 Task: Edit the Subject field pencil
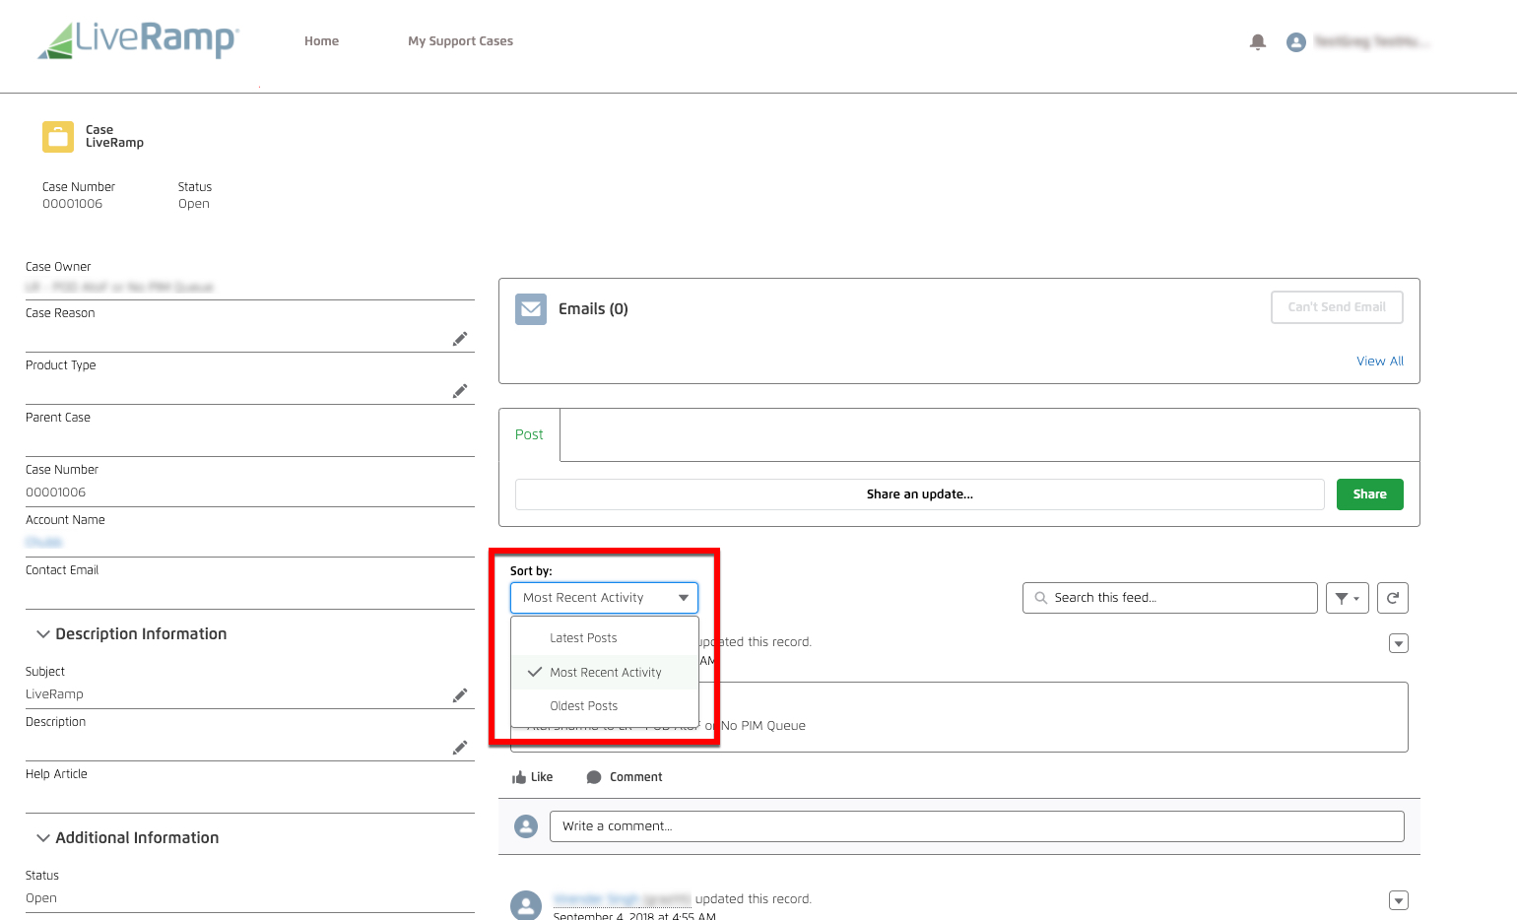coord(460,695)
